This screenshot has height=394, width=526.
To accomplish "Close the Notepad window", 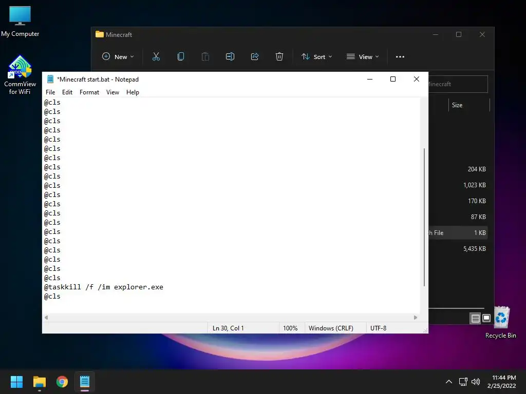I will coord(416,79).
